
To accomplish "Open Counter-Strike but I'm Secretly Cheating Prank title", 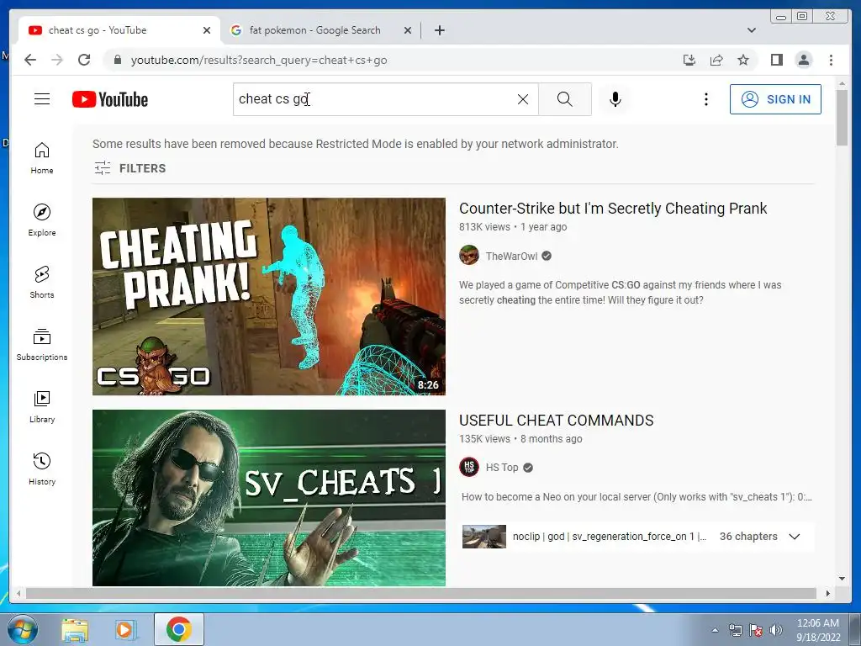I will click(x=613, y=209).
